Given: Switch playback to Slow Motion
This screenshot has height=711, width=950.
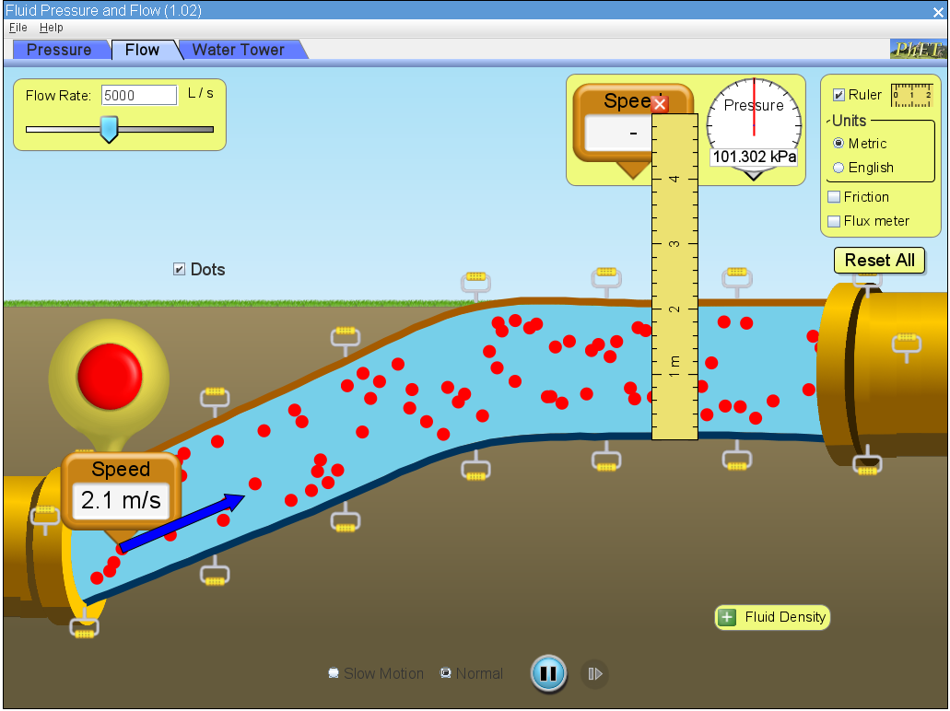Looking at the screenshot, I should pyautogui.click(x=333, y=673).
